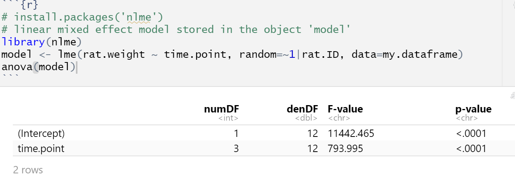515x185 pixels.
Task: Select the time.point row label
Action: pos(39,149)
